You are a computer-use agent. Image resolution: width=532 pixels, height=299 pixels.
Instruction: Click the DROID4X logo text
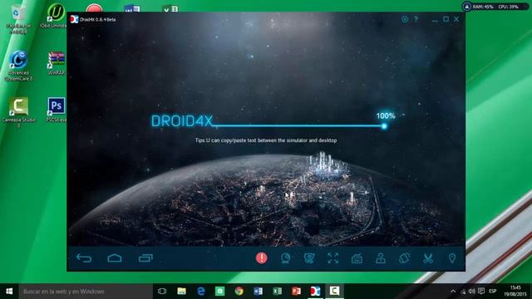point(182,121)
